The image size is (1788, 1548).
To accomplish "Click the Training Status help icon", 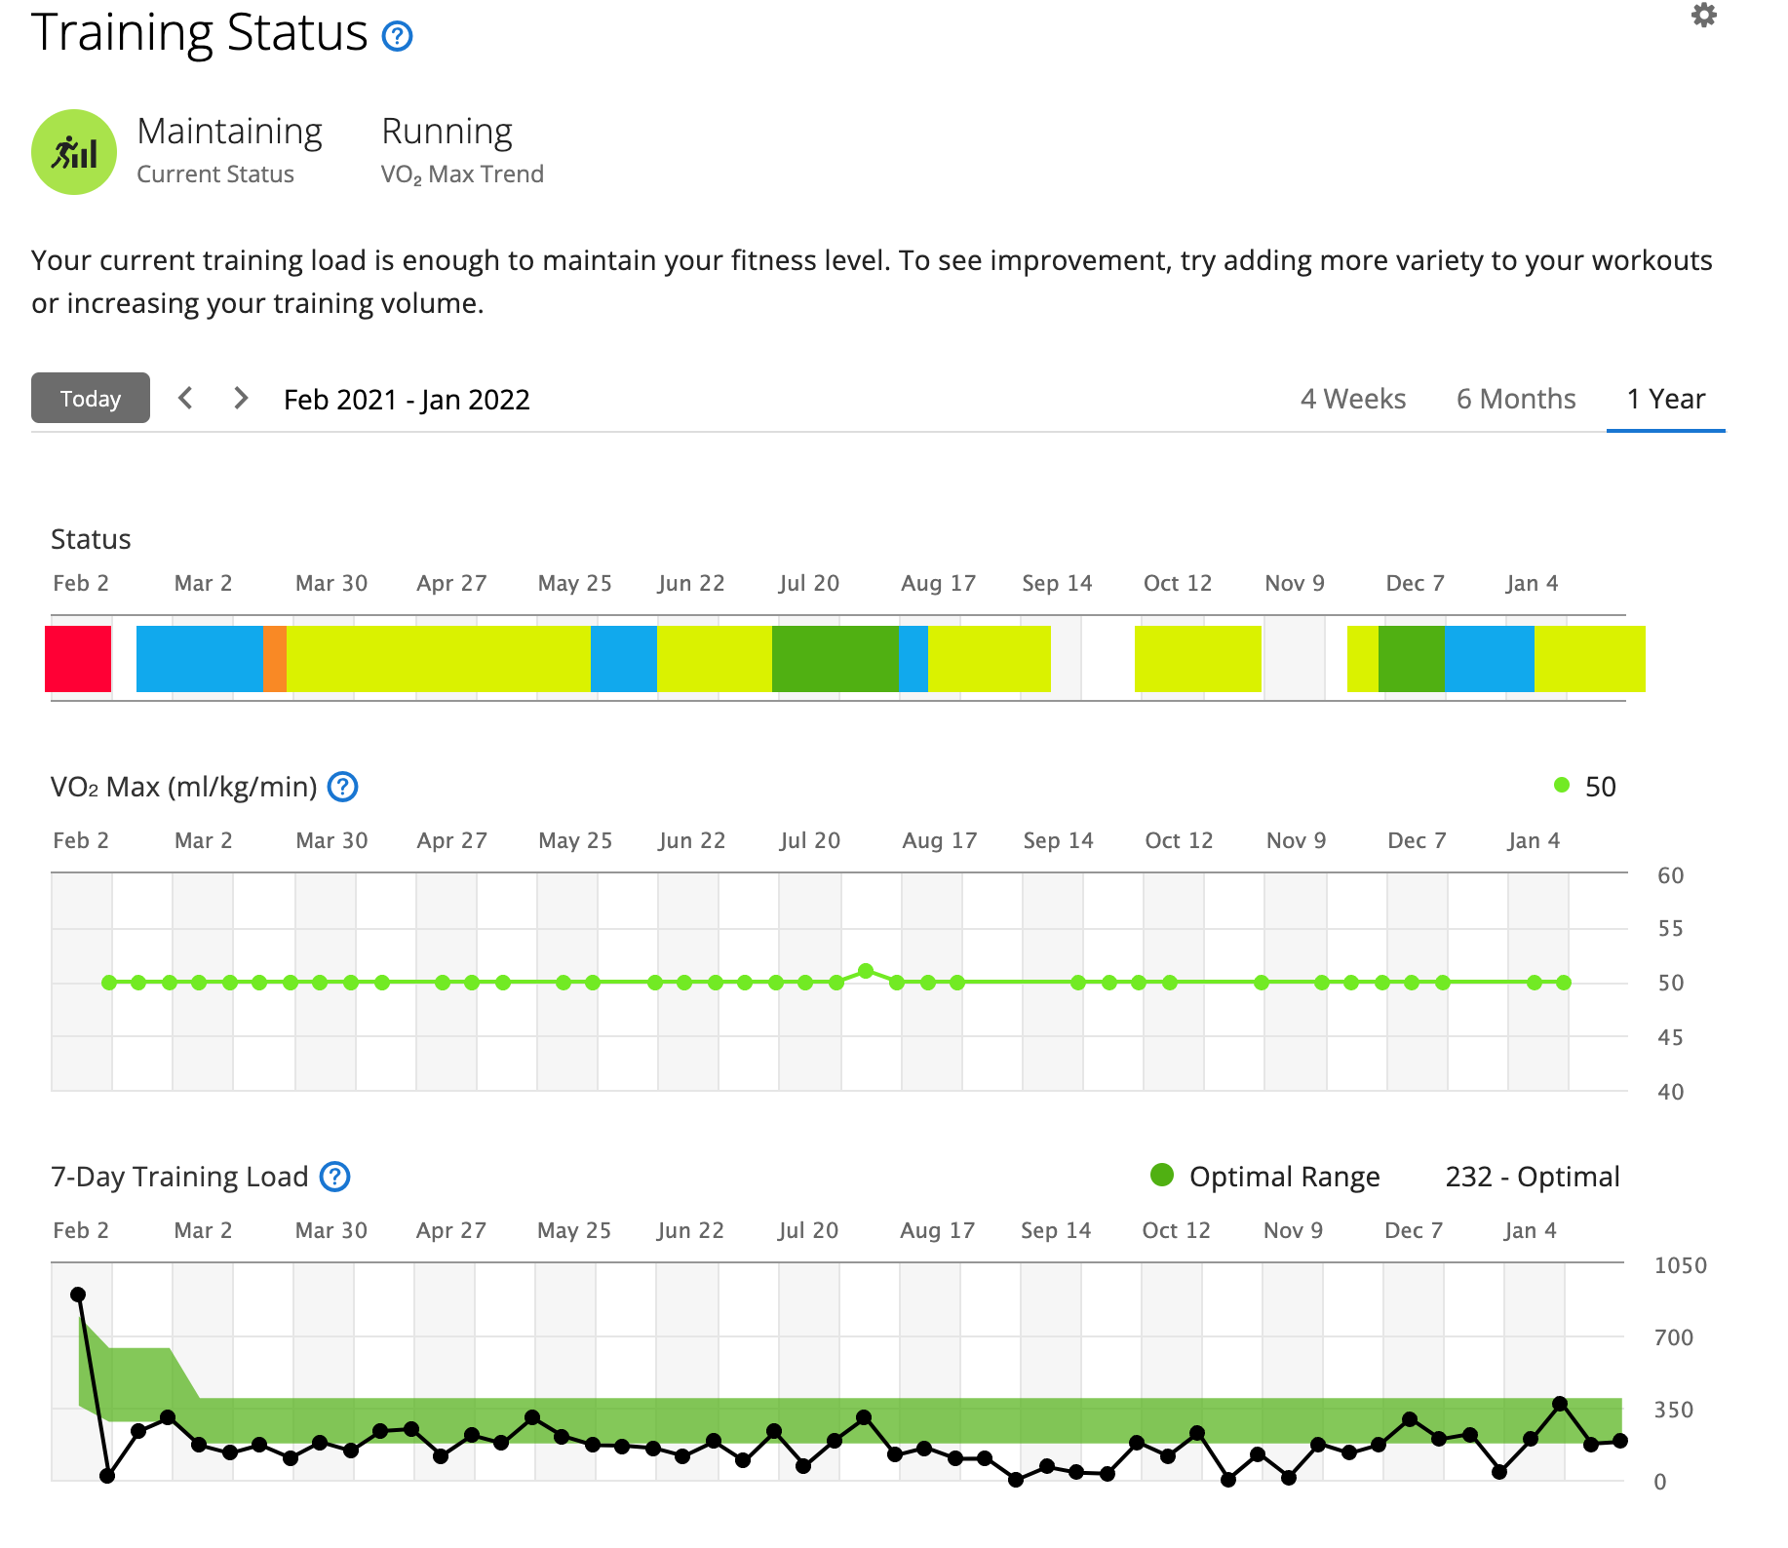I will (x=397, y=37).
